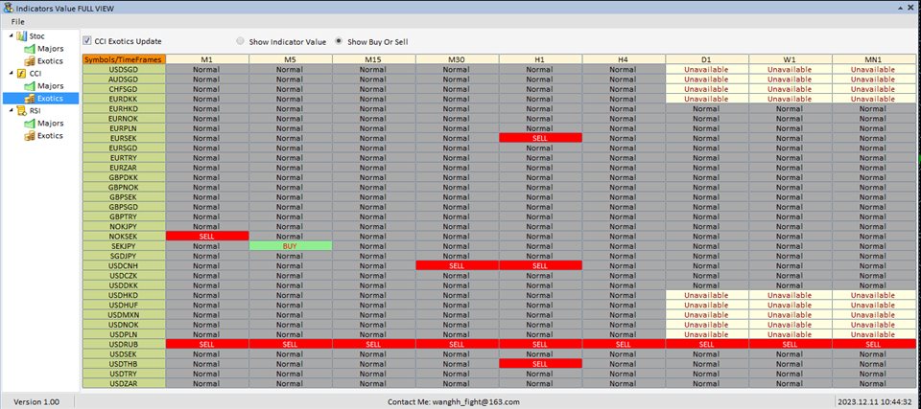This screenshot has height=409, width=921.
Task: Collapse the CCI tree node
Action: tap(12, 74)
